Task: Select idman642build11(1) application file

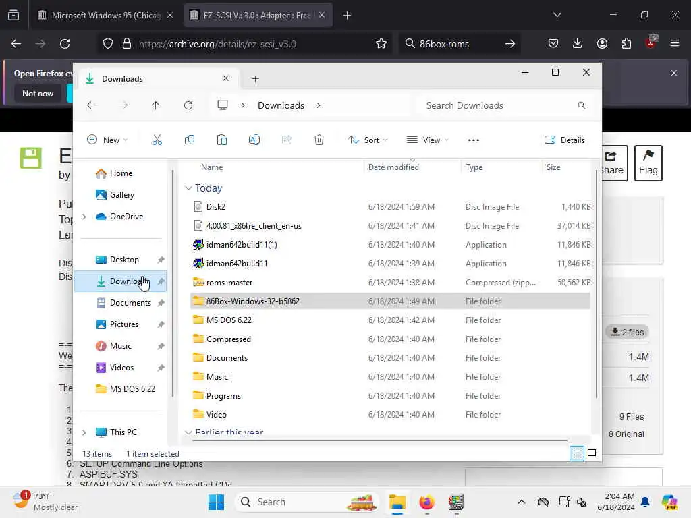Action: [390, 244]
